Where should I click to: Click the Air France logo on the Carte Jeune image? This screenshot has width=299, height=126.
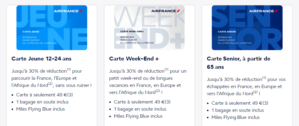(68, 11)
